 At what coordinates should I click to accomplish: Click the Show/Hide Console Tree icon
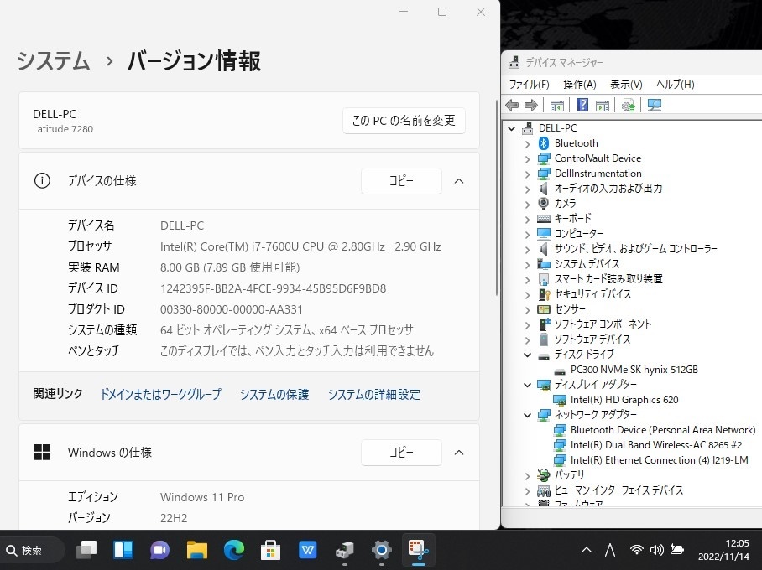pos(556,104)
